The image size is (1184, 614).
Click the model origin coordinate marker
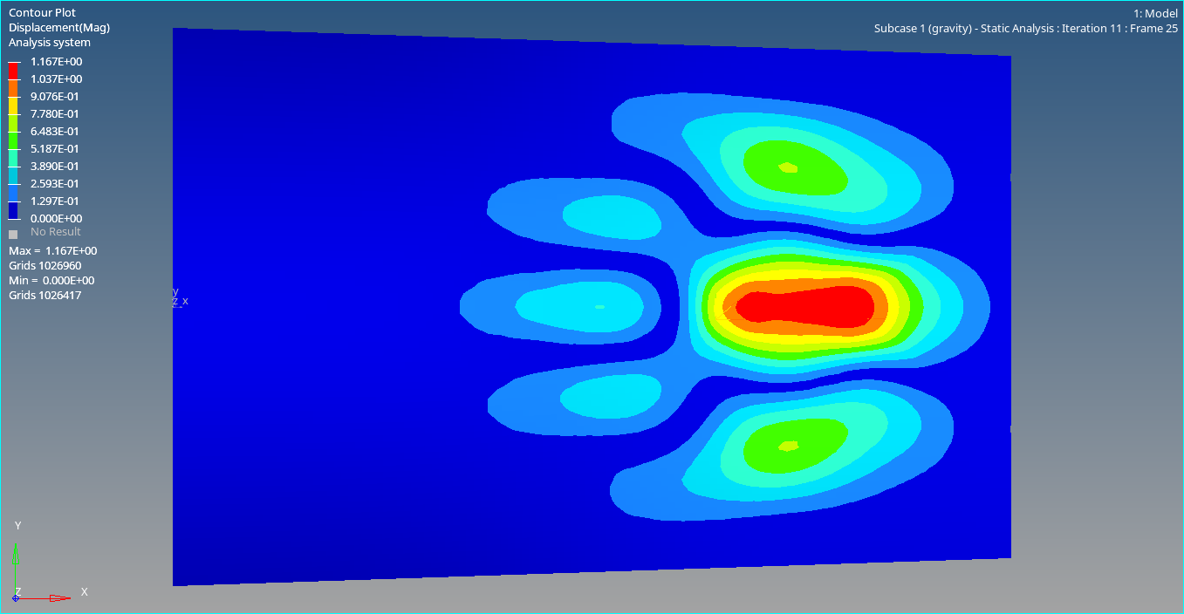[176, 297]
